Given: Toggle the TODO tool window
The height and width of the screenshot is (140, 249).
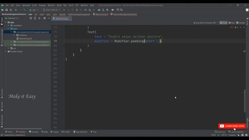Looking at the screenshot, I should coord(9,132).
